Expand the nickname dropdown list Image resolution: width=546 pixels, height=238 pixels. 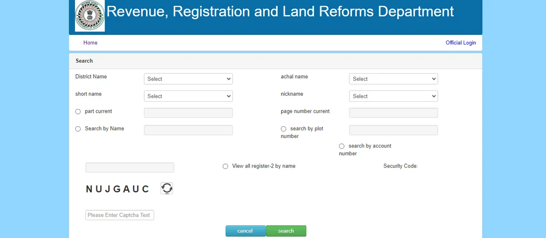393,96
